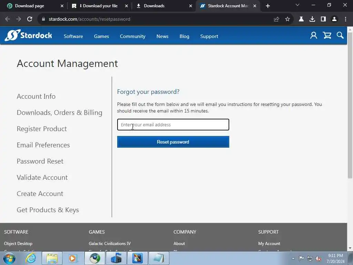Open the Windows Start button
Image resolution: width=353 pixels, height=265 pixels.
9,258
